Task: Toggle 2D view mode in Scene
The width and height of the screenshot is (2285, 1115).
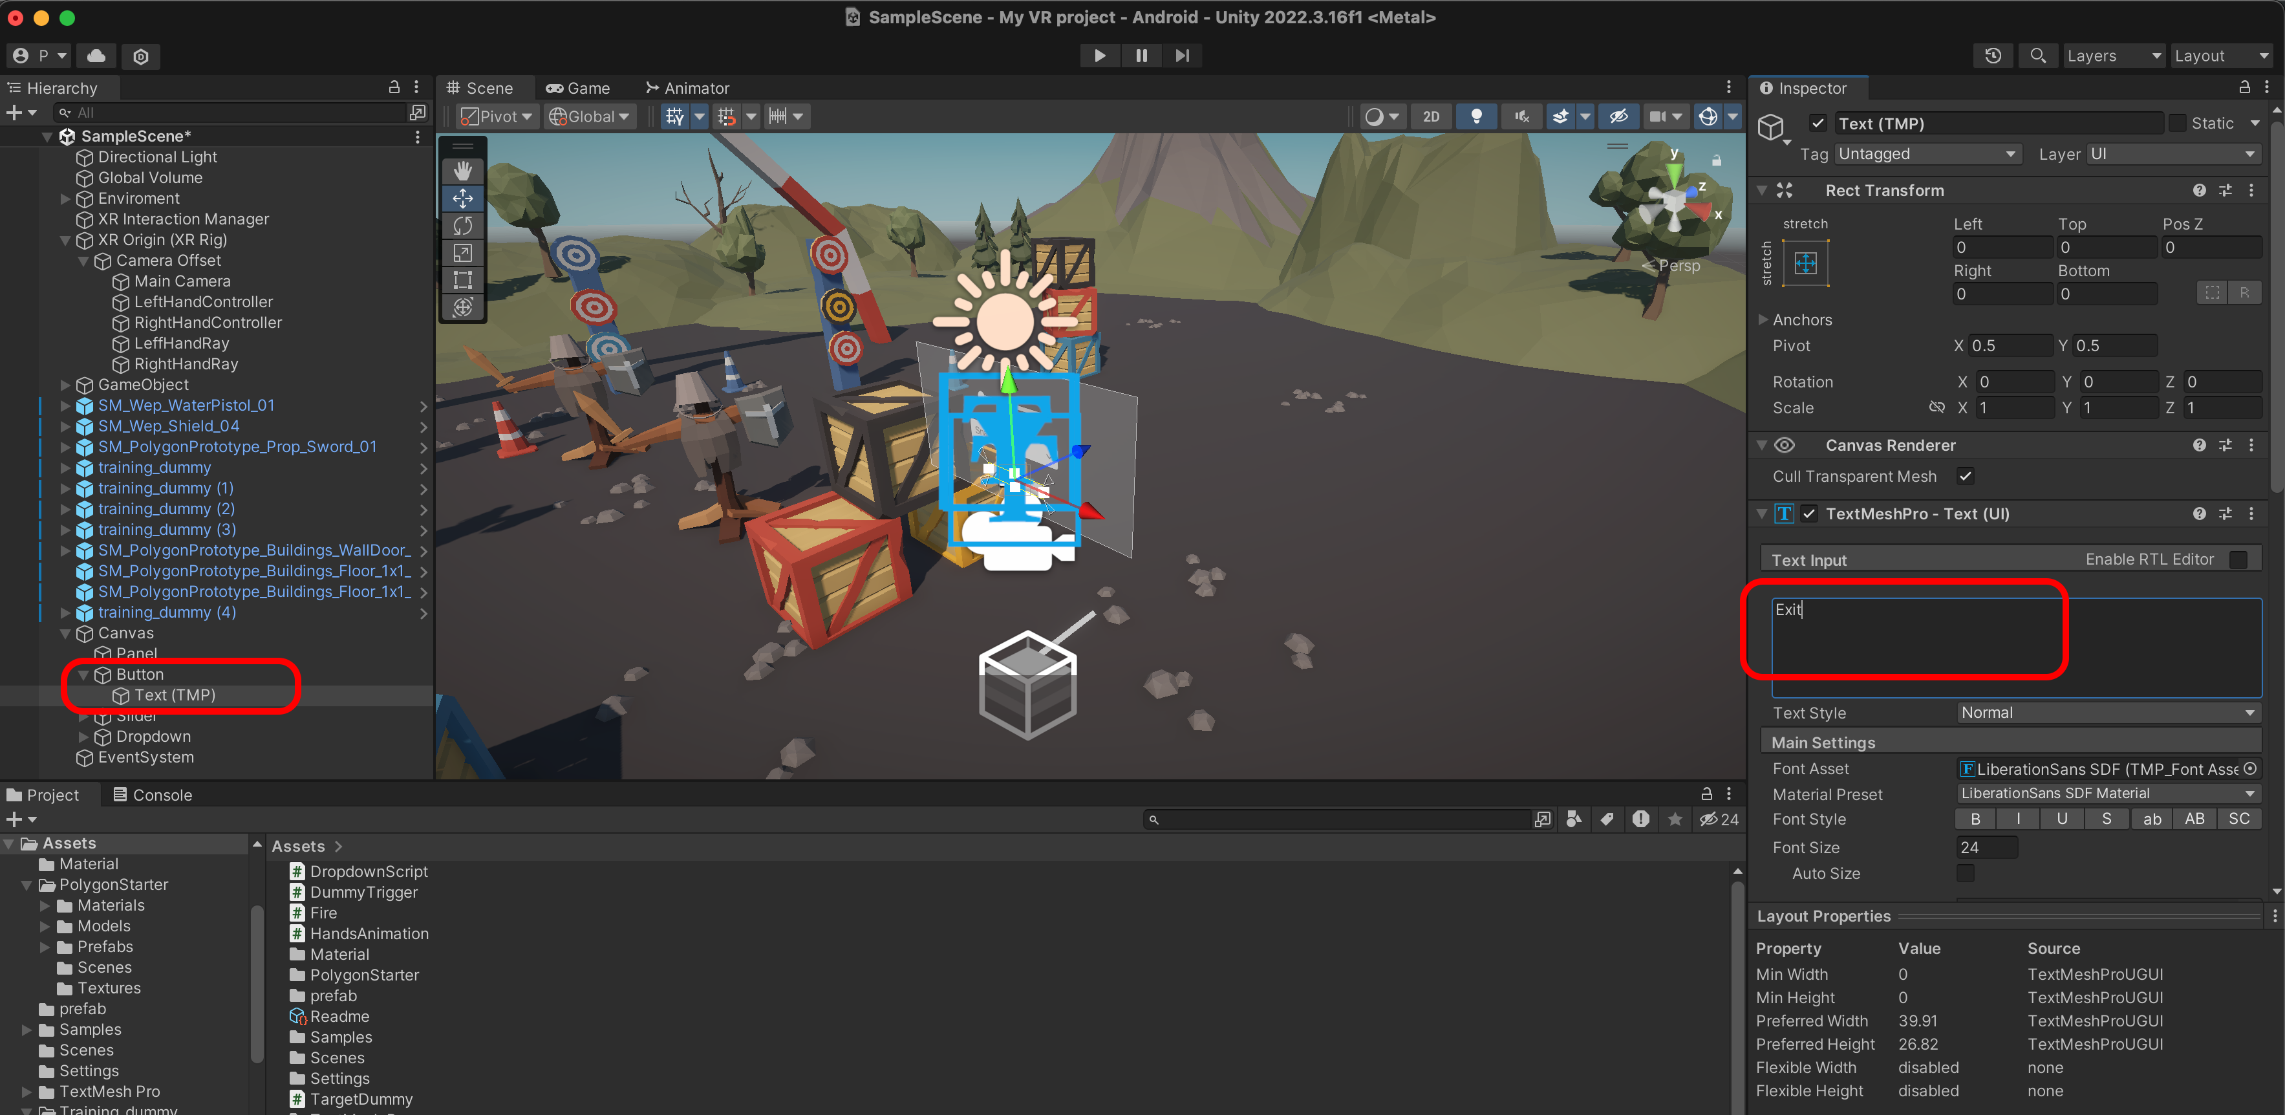Action: [1431, 116]
